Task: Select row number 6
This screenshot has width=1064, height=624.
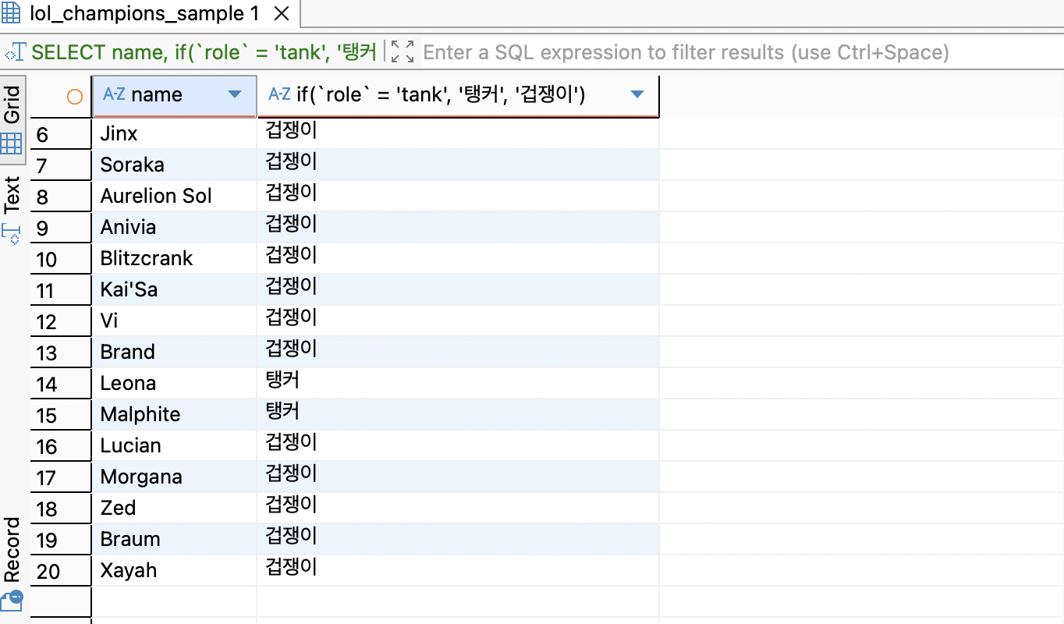Action: click(x=61, y=134)
